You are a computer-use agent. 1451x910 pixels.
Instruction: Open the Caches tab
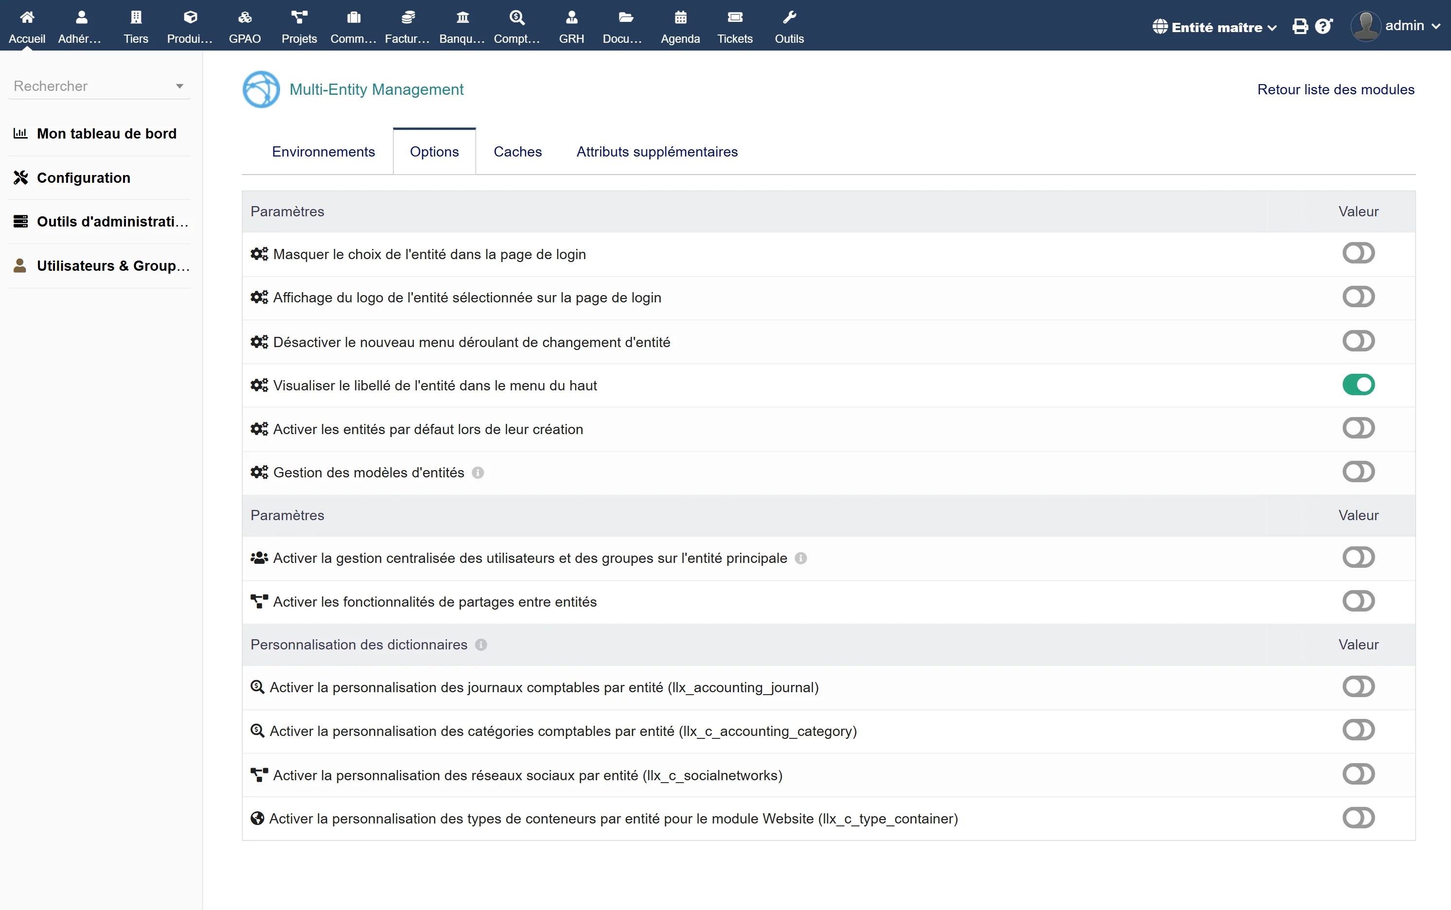tap(518, 151)
